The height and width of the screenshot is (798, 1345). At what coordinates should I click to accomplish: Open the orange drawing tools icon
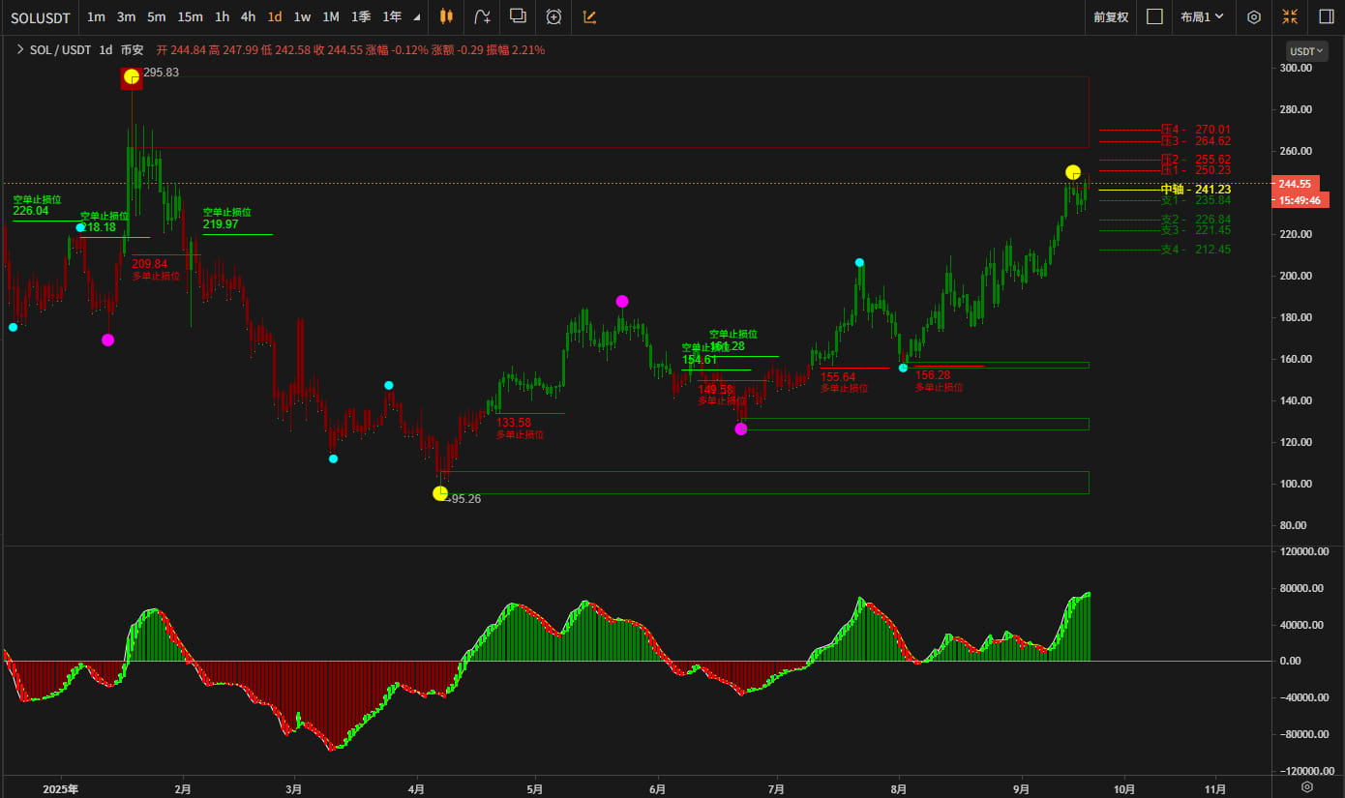(589, 16)
